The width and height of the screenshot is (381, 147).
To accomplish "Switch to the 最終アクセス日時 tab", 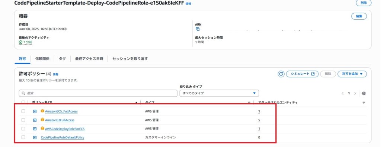I will 89,59.
